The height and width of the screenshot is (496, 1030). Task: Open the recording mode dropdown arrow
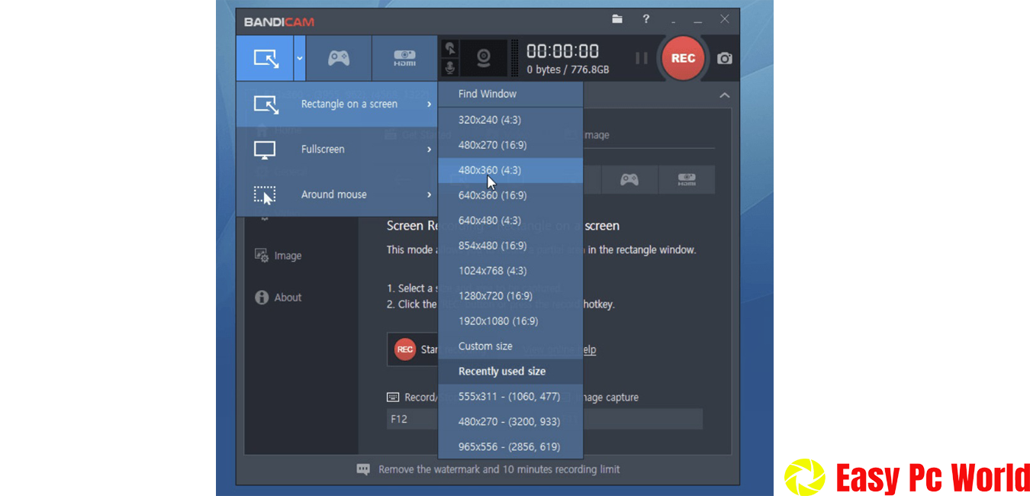coord(298,58)
